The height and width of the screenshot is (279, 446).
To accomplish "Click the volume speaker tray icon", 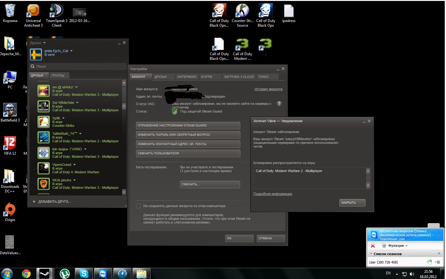I will coord(412,274).
